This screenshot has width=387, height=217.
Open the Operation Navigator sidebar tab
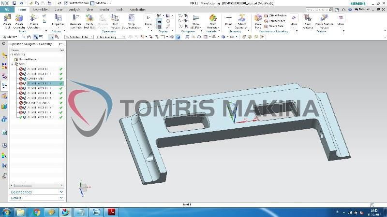coord(4,86)
